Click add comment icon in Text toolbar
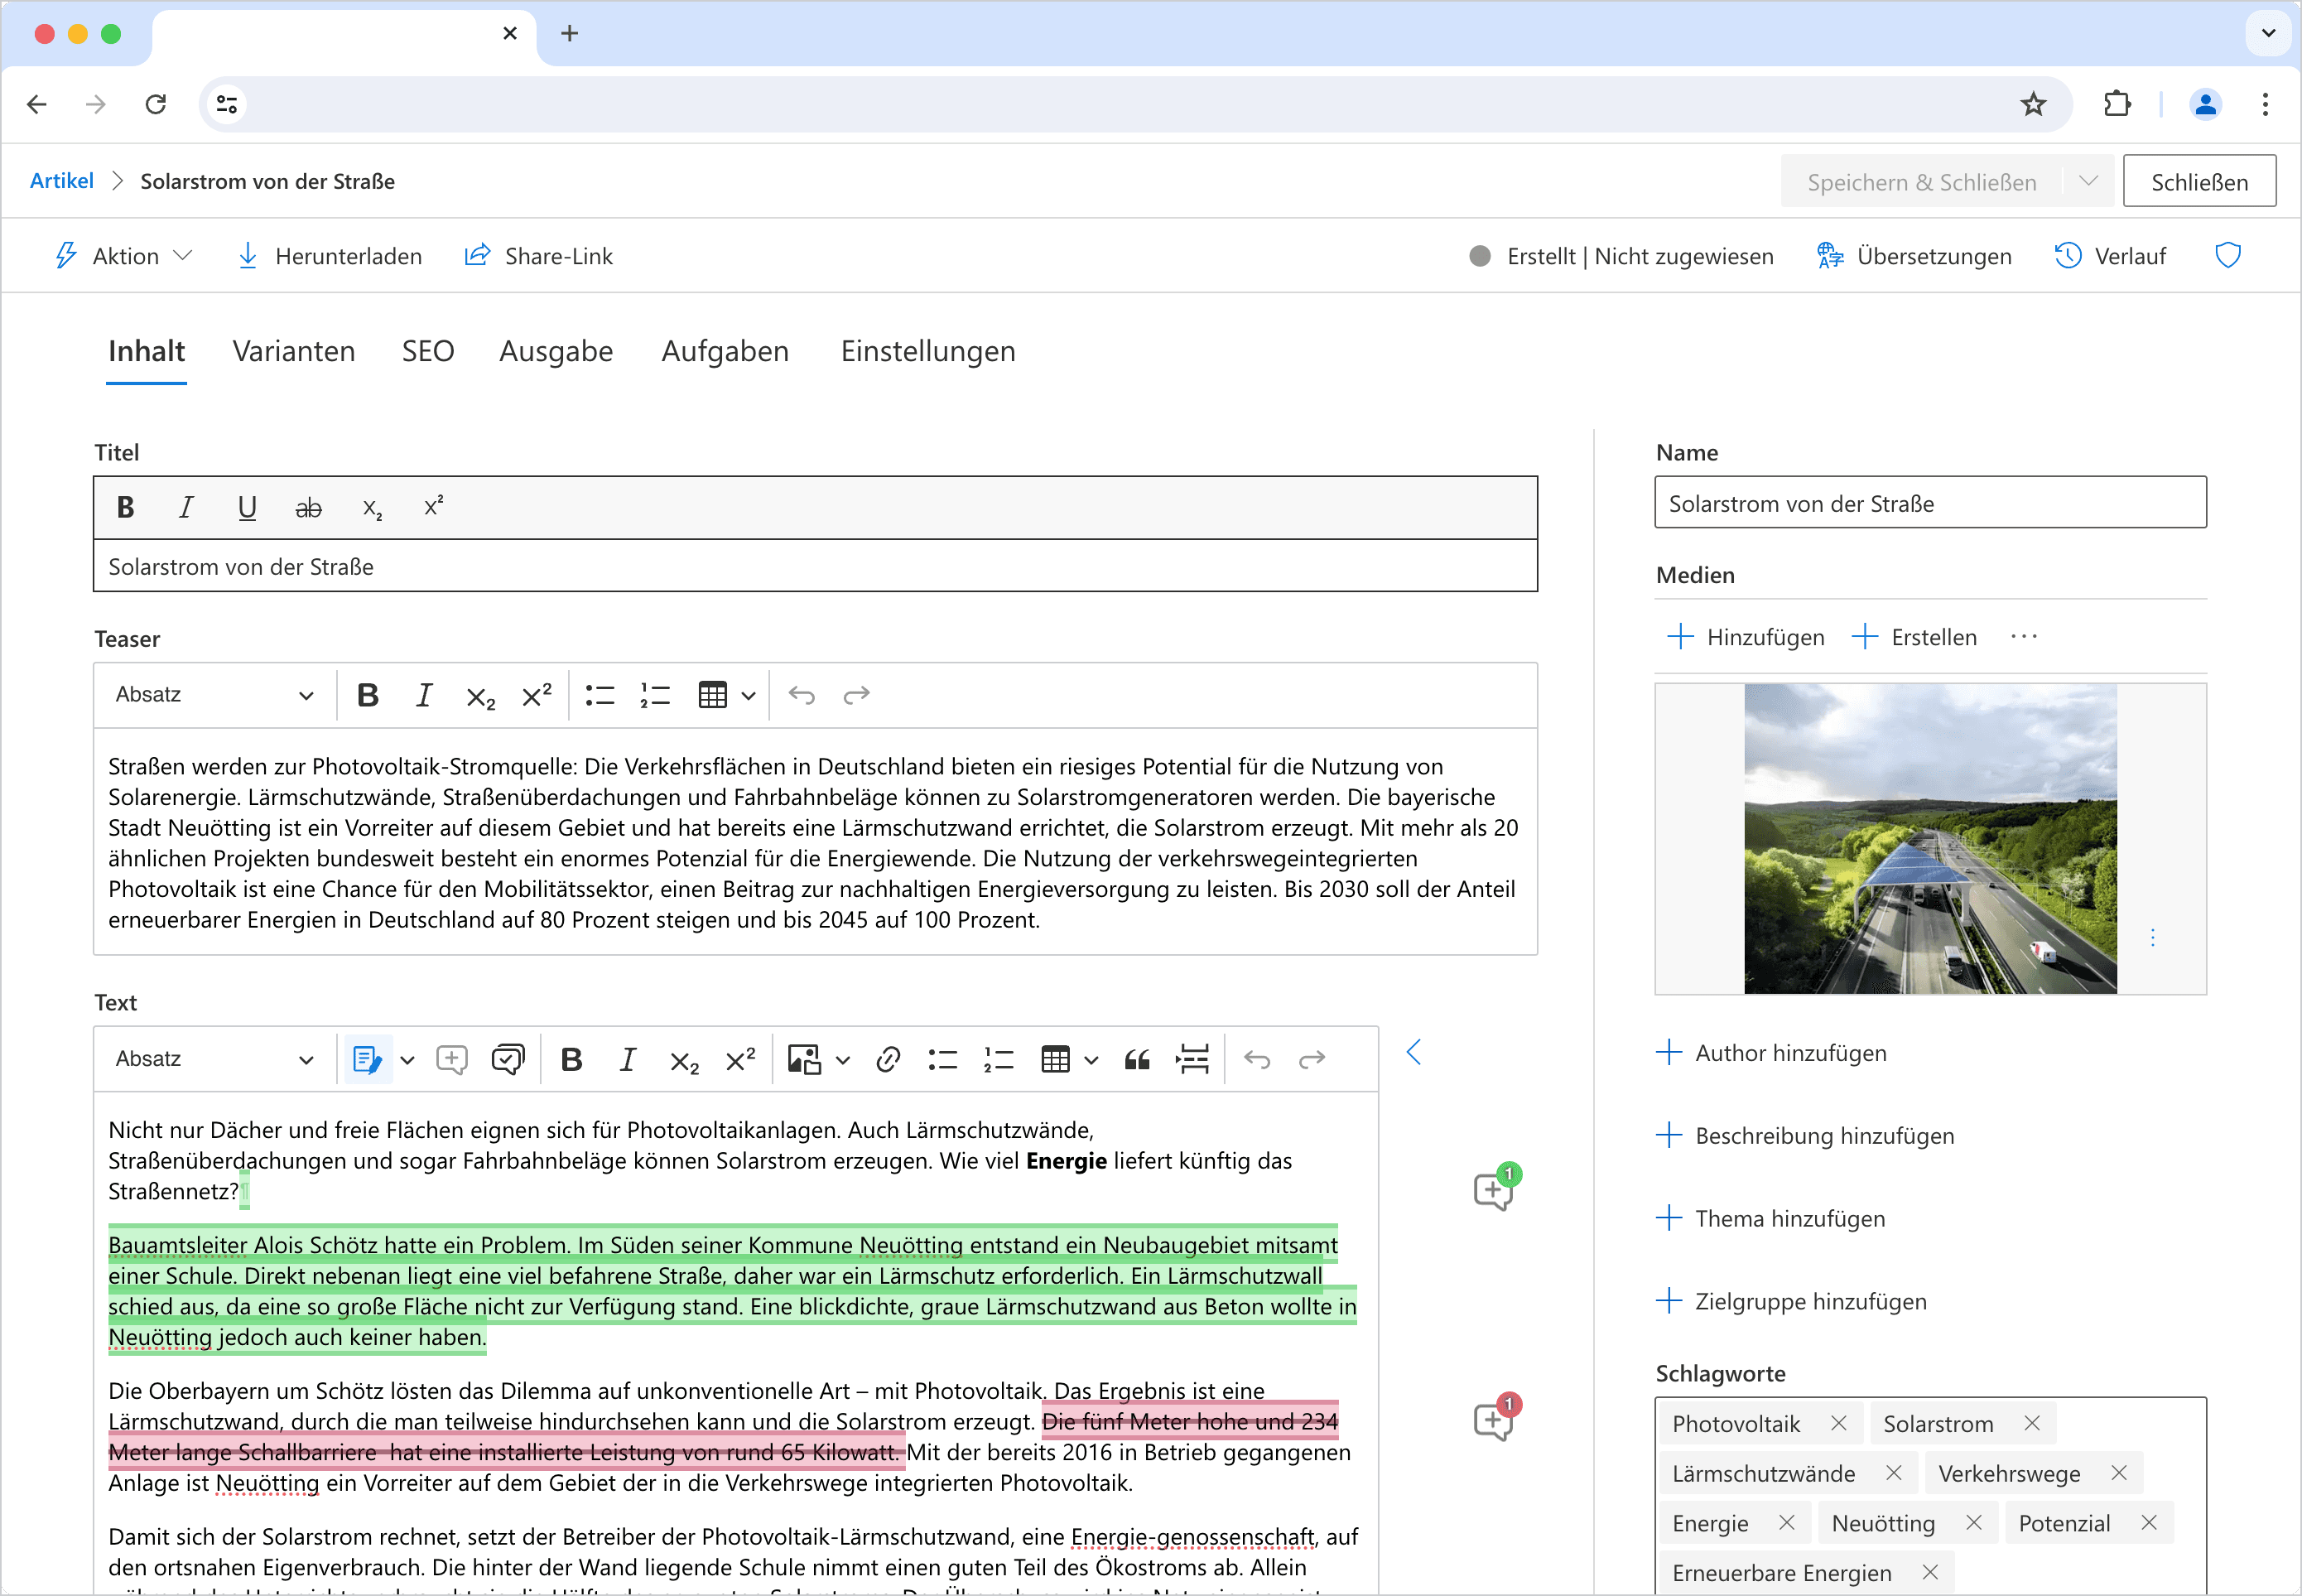This screenshot has height=1596, width=2302. (x=452, y=1059)
